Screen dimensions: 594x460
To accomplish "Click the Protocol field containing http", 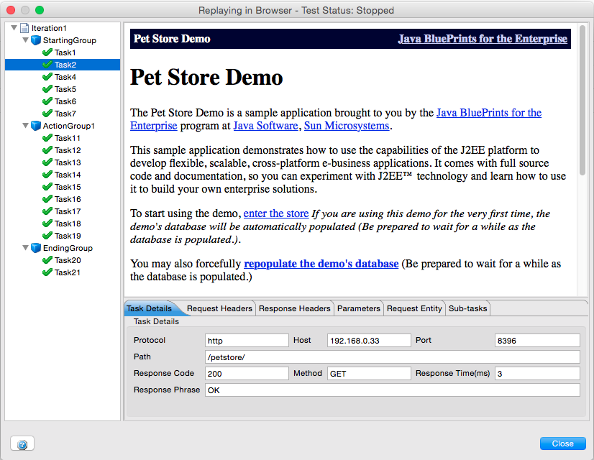I will (x=247, y=341).
